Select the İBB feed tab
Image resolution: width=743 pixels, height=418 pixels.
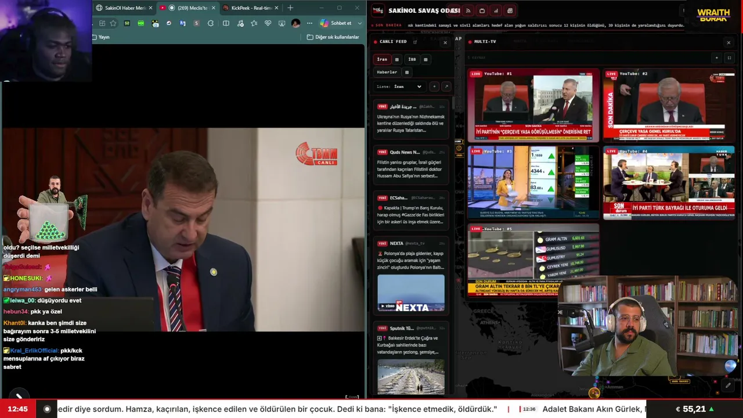pos(412,59)
